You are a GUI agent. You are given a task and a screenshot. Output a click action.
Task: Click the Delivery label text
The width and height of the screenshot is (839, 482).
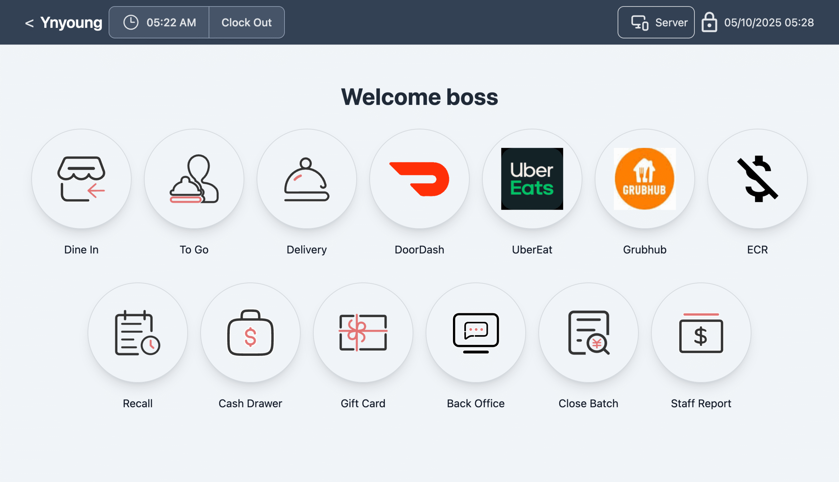(307, 250)
